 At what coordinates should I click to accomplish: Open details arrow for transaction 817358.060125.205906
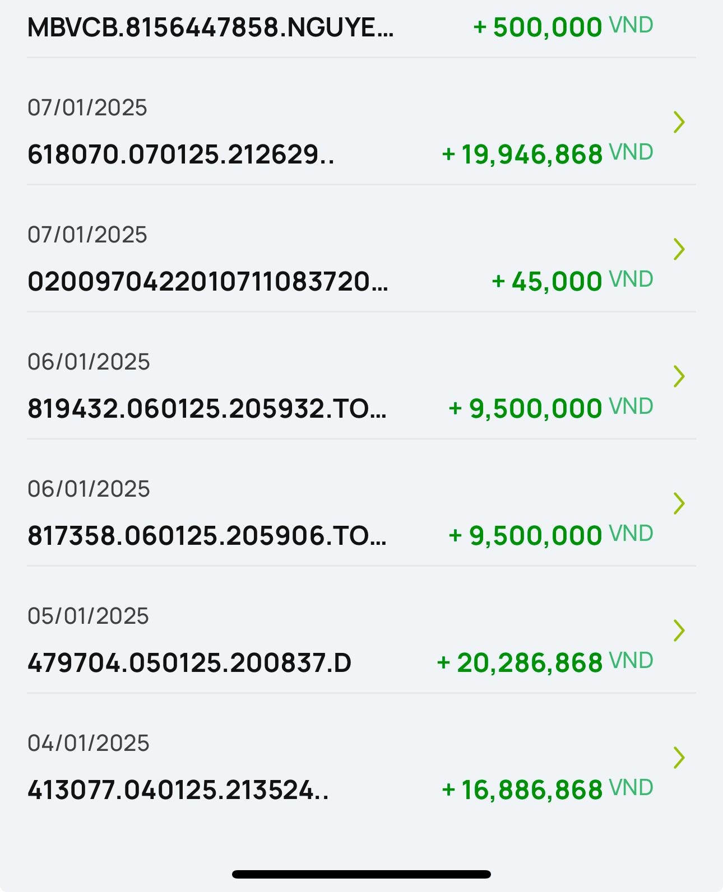coord(679,503)
